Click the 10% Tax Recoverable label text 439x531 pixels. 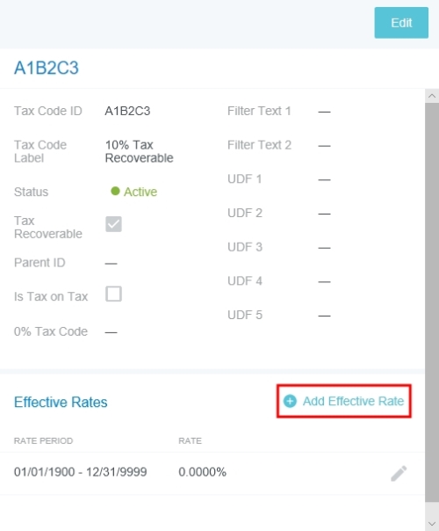point(139,151)
